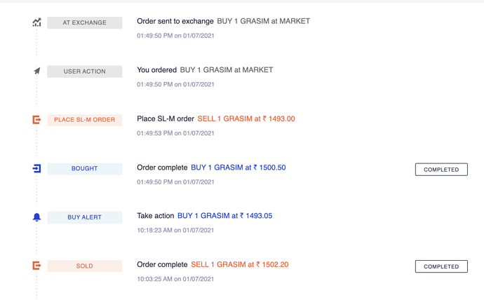Select the AT EXCHANGE status label

[85, 23]
